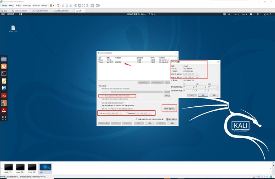Open the 文件(F) menu
Image resolution: width=275 pixels, height=179 pixels.
[4, 6]
